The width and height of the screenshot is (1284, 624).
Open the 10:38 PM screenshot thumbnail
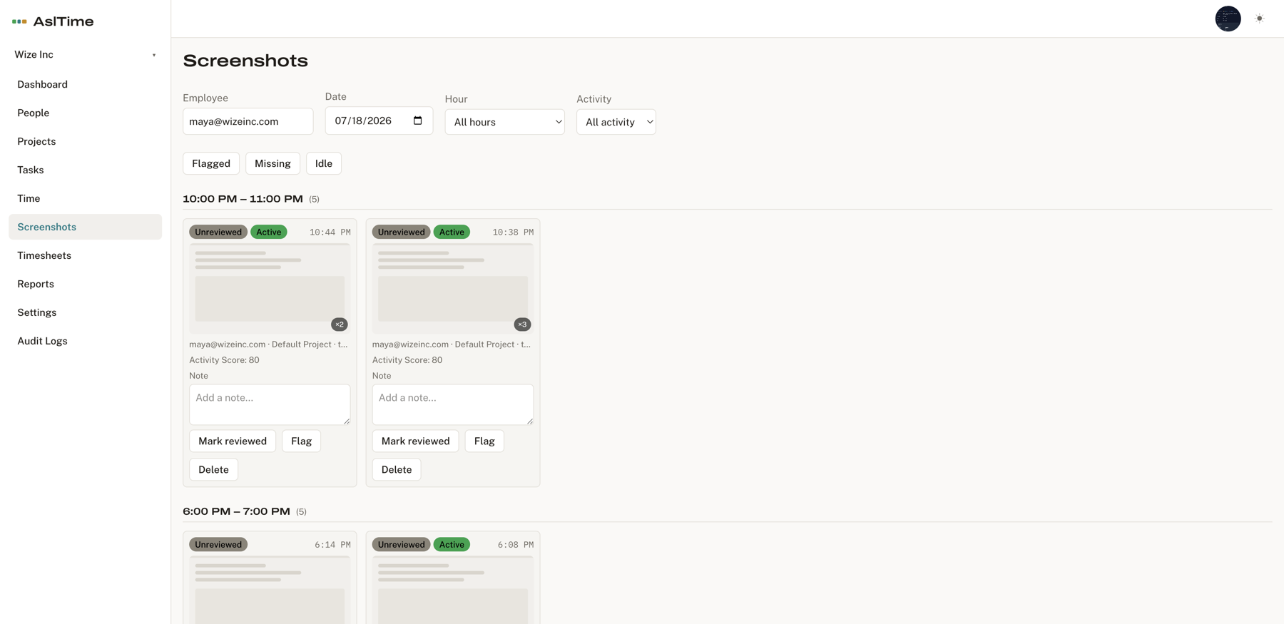point(453,288)
